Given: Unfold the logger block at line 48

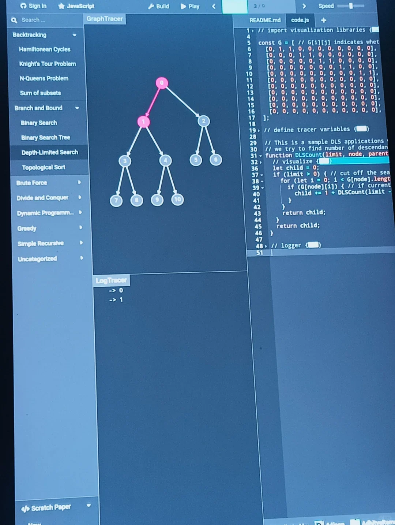Looking at the screenshot, I should [266, 246].
